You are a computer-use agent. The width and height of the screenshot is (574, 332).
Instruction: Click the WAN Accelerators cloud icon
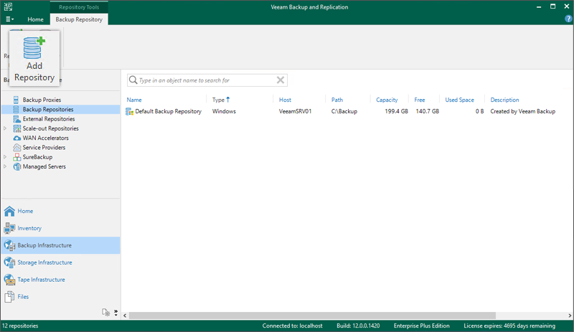[17, 138]
